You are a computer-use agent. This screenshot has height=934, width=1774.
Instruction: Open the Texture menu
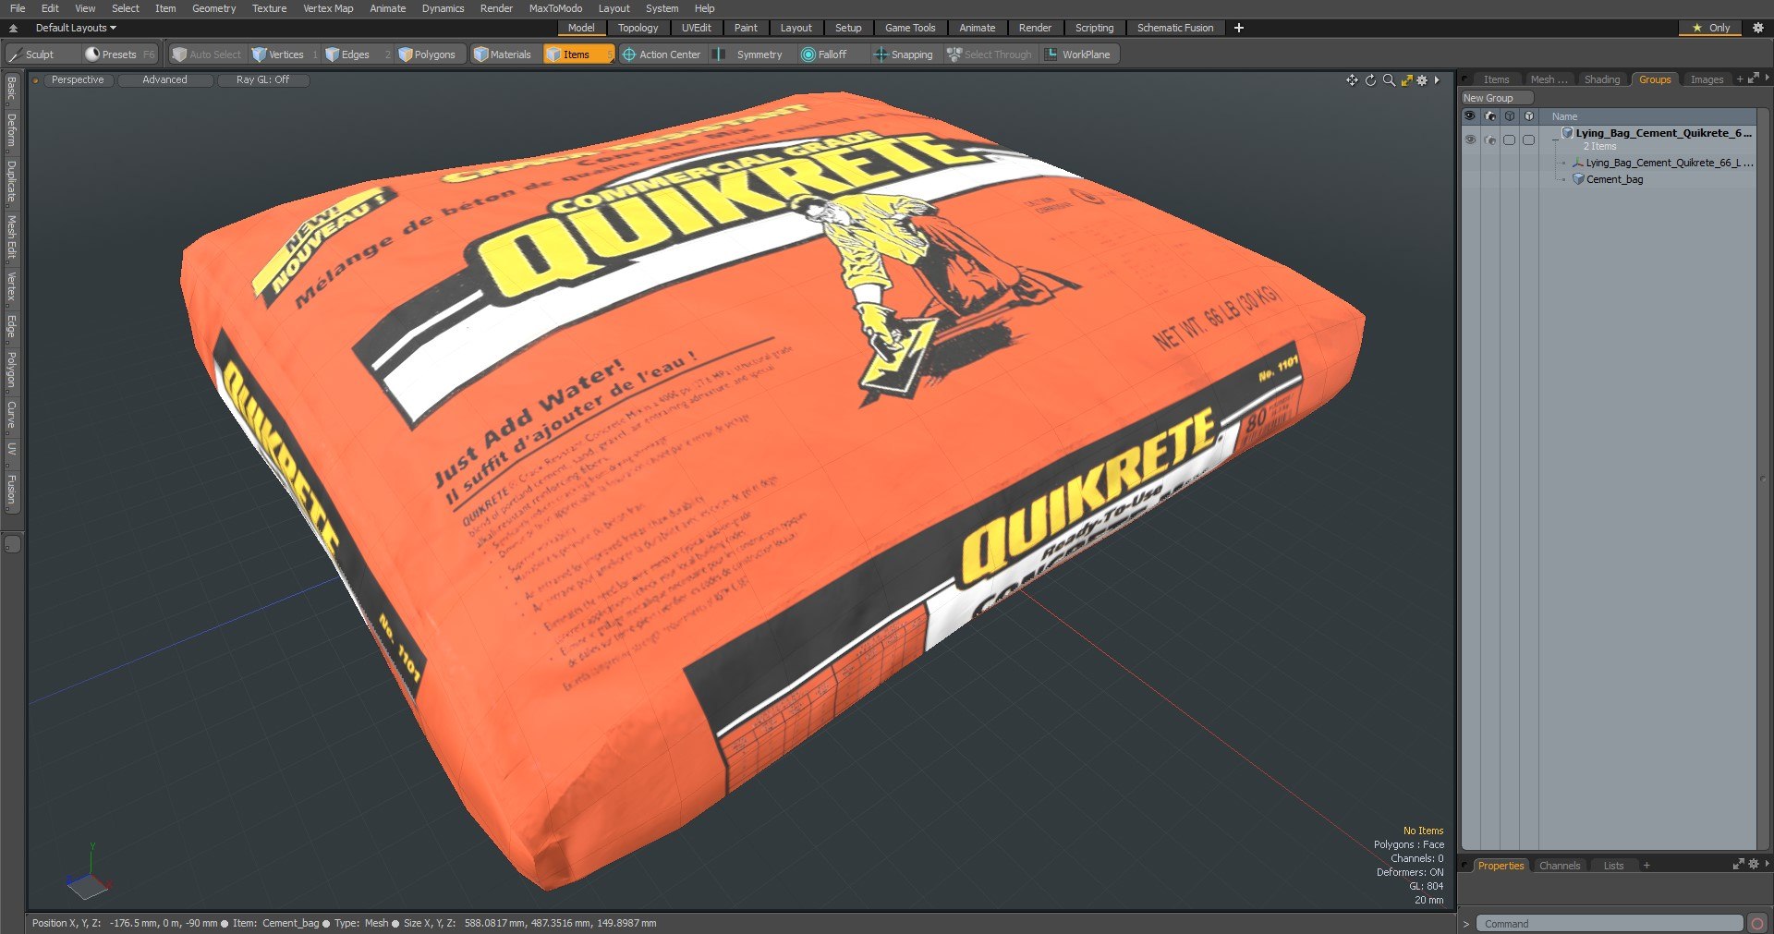point(269,8)
